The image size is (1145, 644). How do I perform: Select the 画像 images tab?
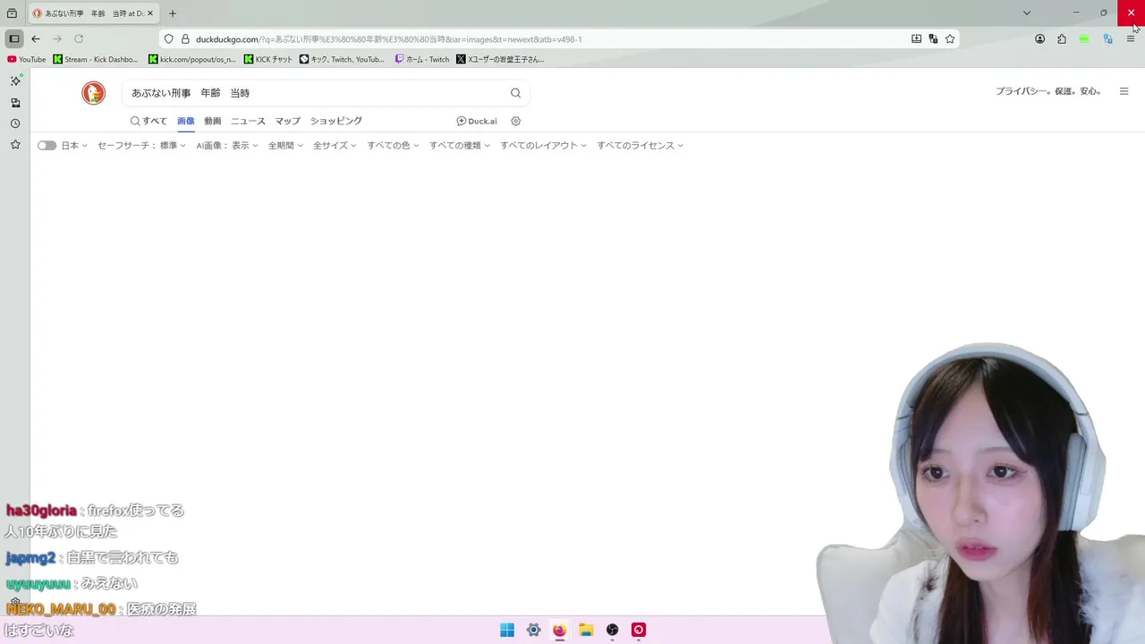185,121
